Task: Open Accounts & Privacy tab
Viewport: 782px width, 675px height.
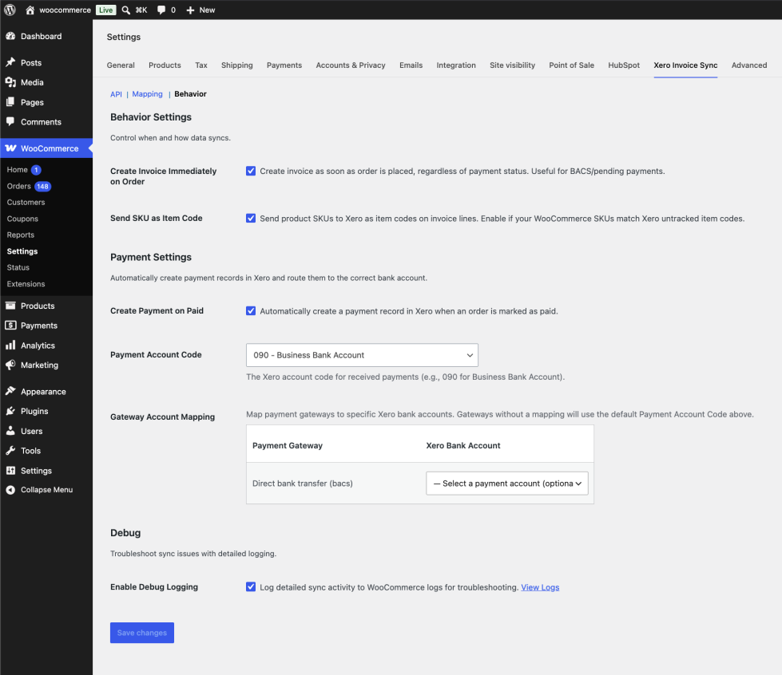Action: [351, 65]
